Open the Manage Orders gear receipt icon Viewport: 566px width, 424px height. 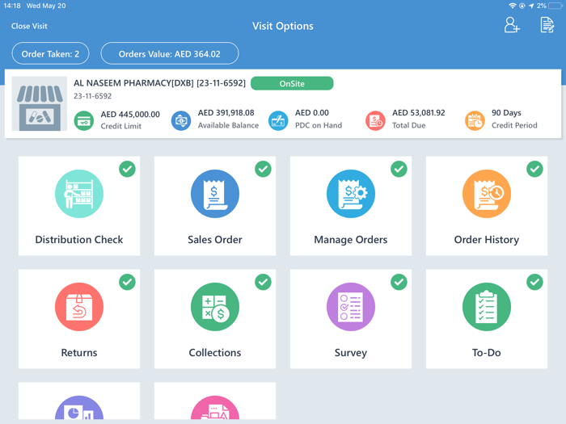[350, 194]
